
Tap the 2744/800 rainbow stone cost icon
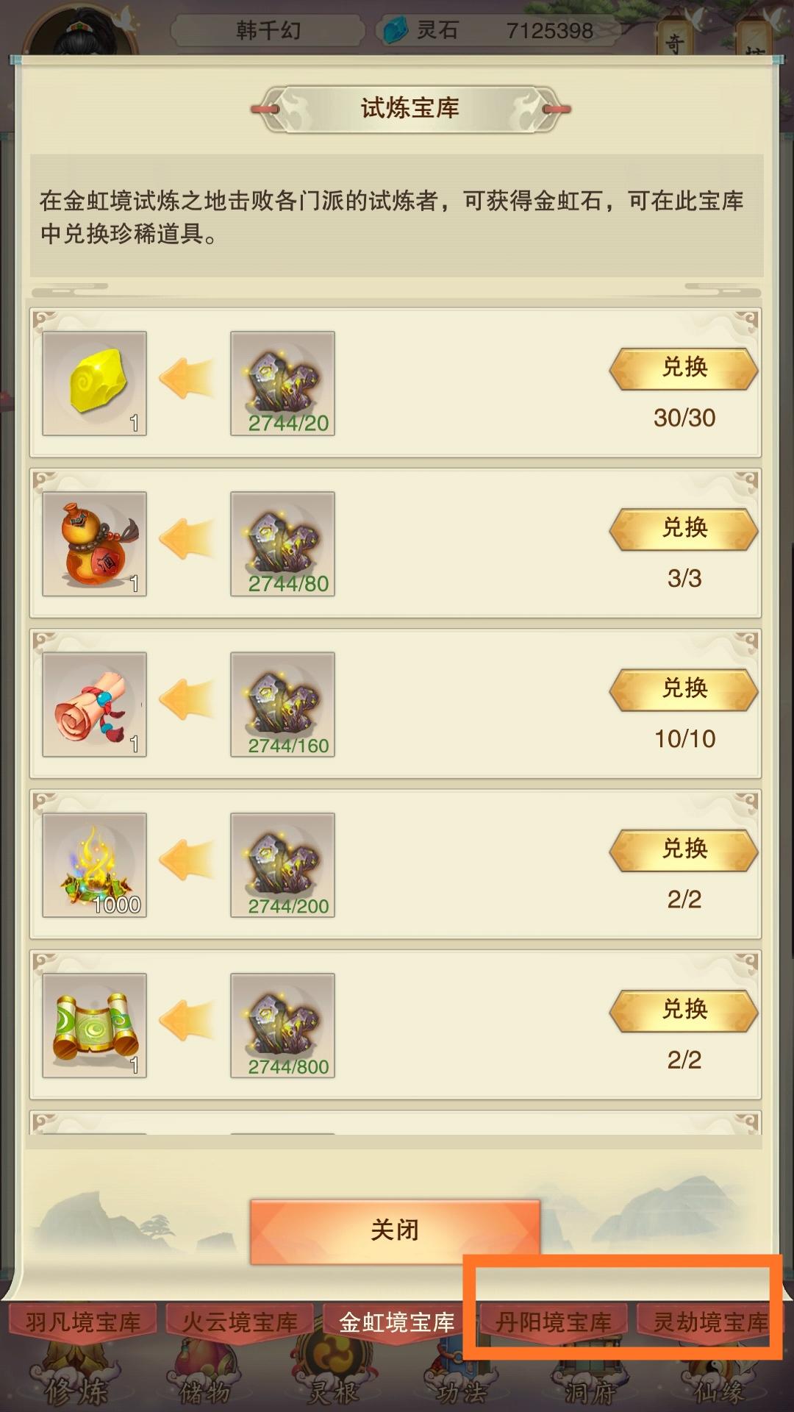[x=282, y=1025]
